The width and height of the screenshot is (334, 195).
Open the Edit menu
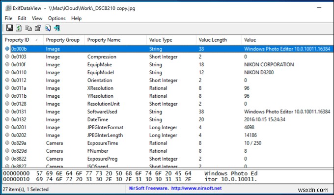pos(22,18)
